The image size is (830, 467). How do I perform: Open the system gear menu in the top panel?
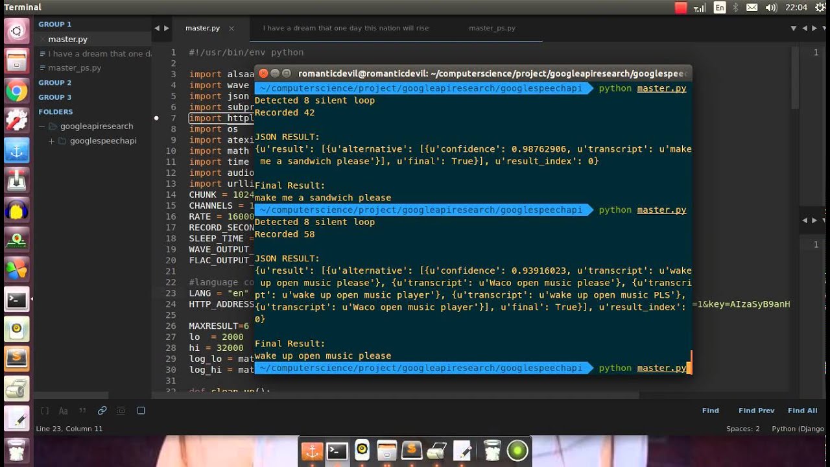click(x=819, y=8)
